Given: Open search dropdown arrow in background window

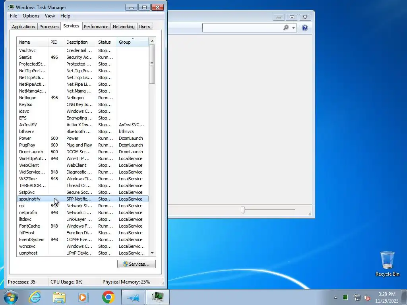Looking at the screenshot, I should [293, 28].
